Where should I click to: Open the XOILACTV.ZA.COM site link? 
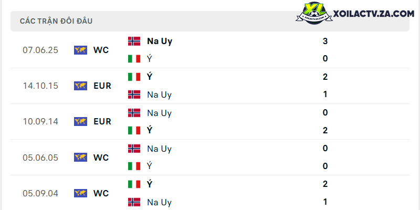[x=374, y=14]
